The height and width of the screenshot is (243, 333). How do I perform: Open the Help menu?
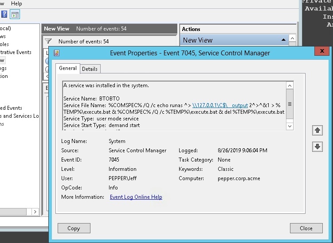(x=16, y=4)
